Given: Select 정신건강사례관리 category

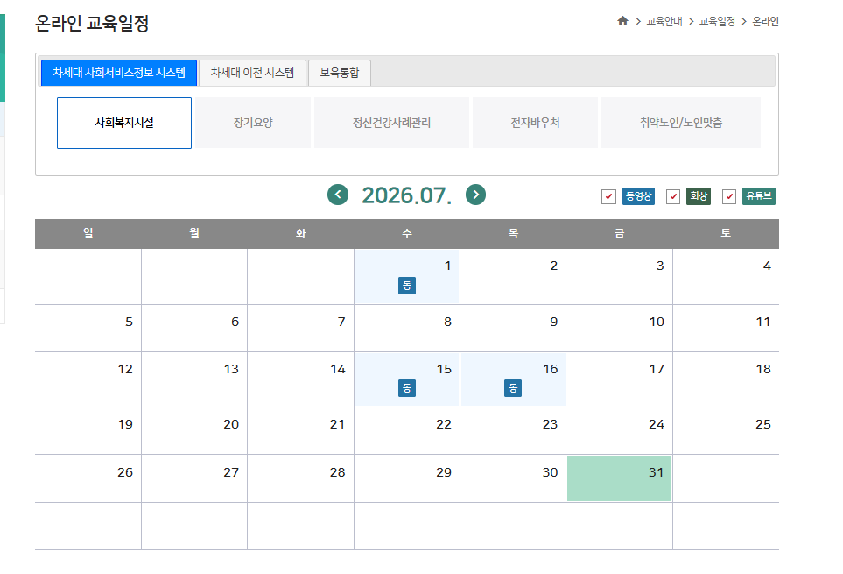Looking at the screenshot, I should coord(391,123).
